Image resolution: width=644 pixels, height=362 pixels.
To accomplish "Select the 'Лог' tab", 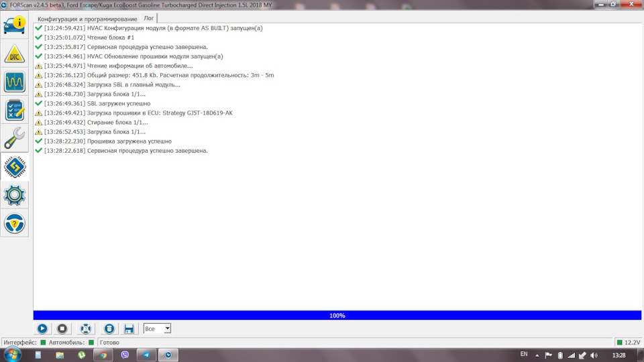I will 149,18.
